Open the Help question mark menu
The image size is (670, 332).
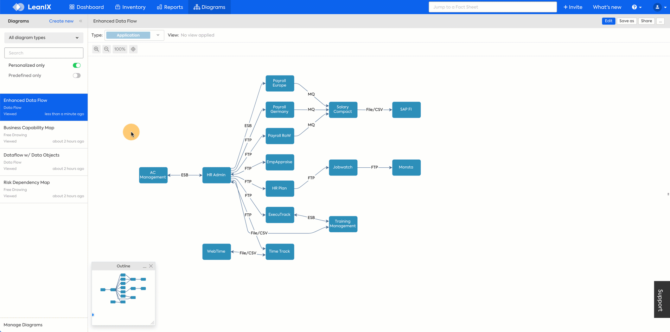point(636,7)
